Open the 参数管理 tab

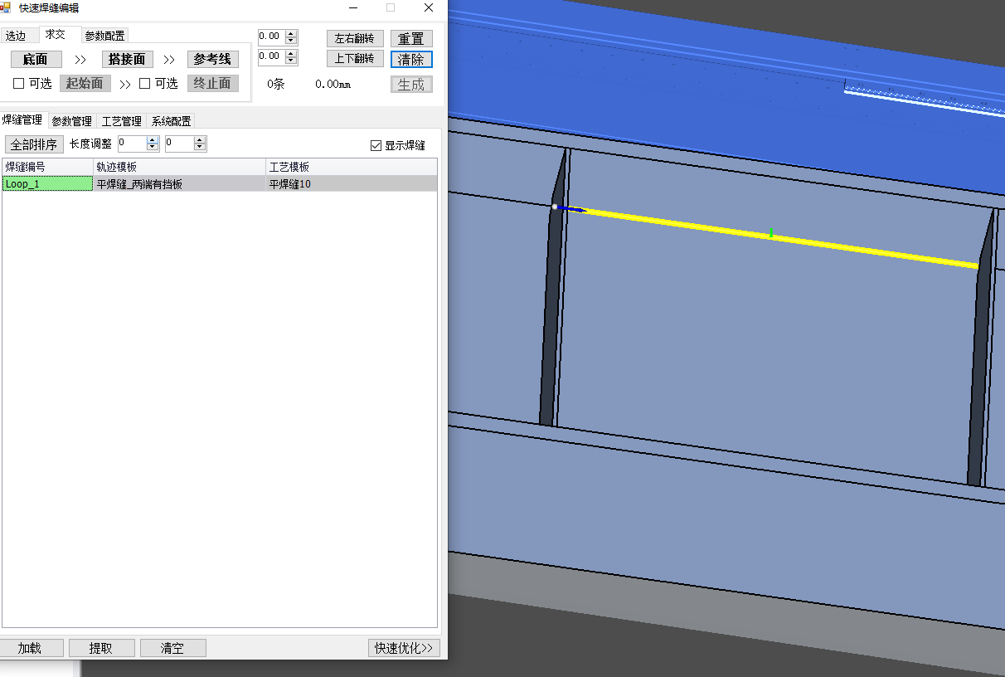pyautogui.click(x=71, y=121)
